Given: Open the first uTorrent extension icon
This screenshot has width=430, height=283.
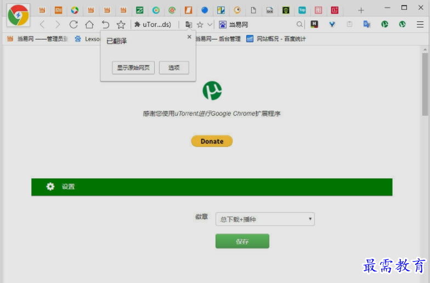Looking at the screenshot, I should point(385,24).
